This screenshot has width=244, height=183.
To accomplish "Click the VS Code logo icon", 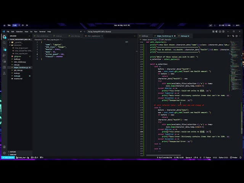I will (3, 31).
